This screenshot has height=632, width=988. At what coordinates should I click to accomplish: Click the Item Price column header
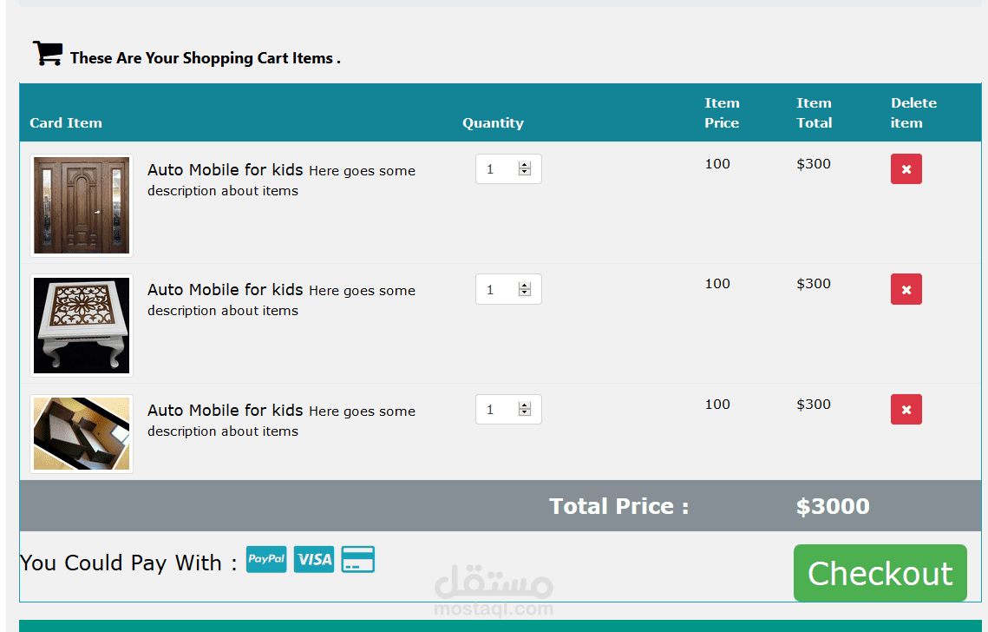coord(722,113)
